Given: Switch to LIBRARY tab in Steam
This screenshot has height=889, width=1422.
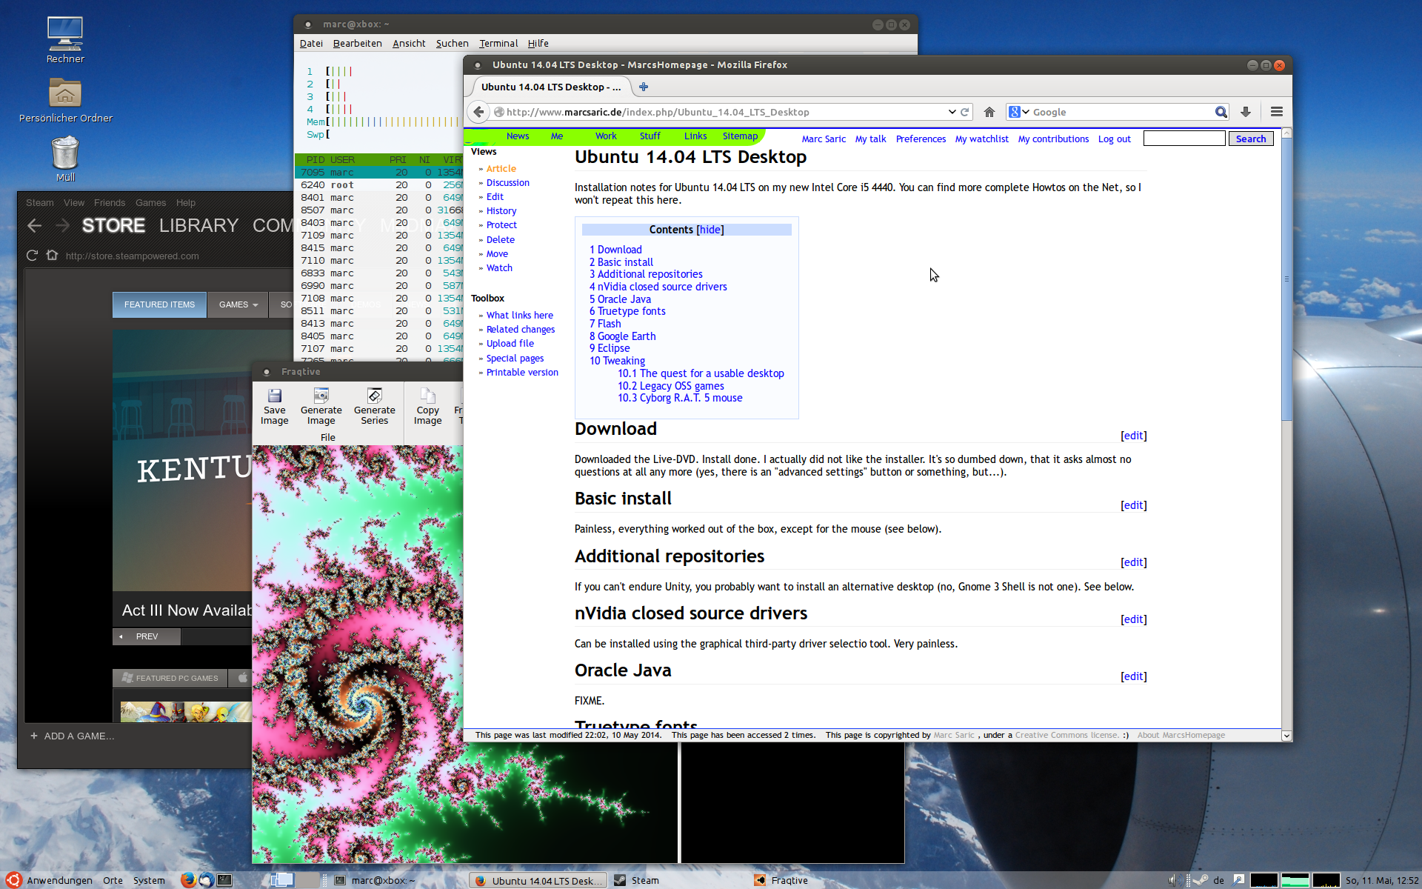Looking at the screenshot, I should coord(198,225).
